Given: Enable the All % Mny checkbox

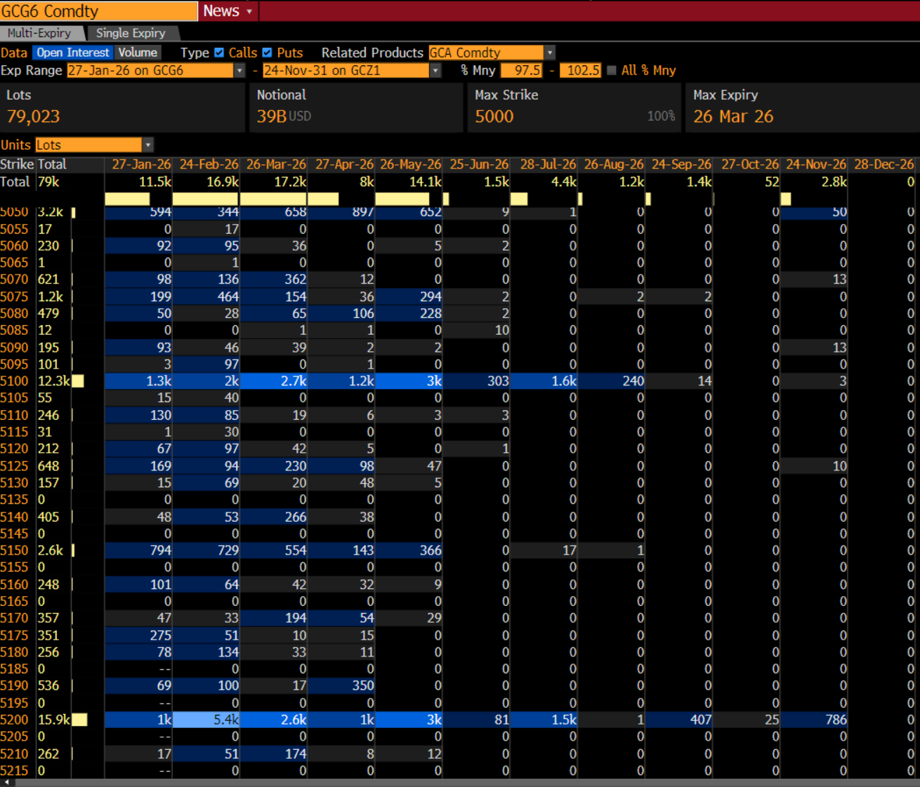Looking at the screenshot, I should [612, 70].
